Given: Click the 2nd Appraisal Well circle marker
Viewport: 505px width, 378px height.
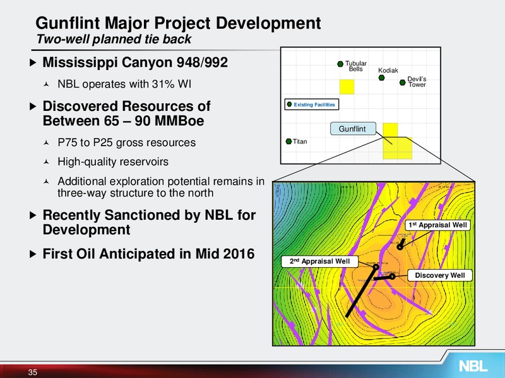Looking at the screenshot, I should click(x=376, y=266).
